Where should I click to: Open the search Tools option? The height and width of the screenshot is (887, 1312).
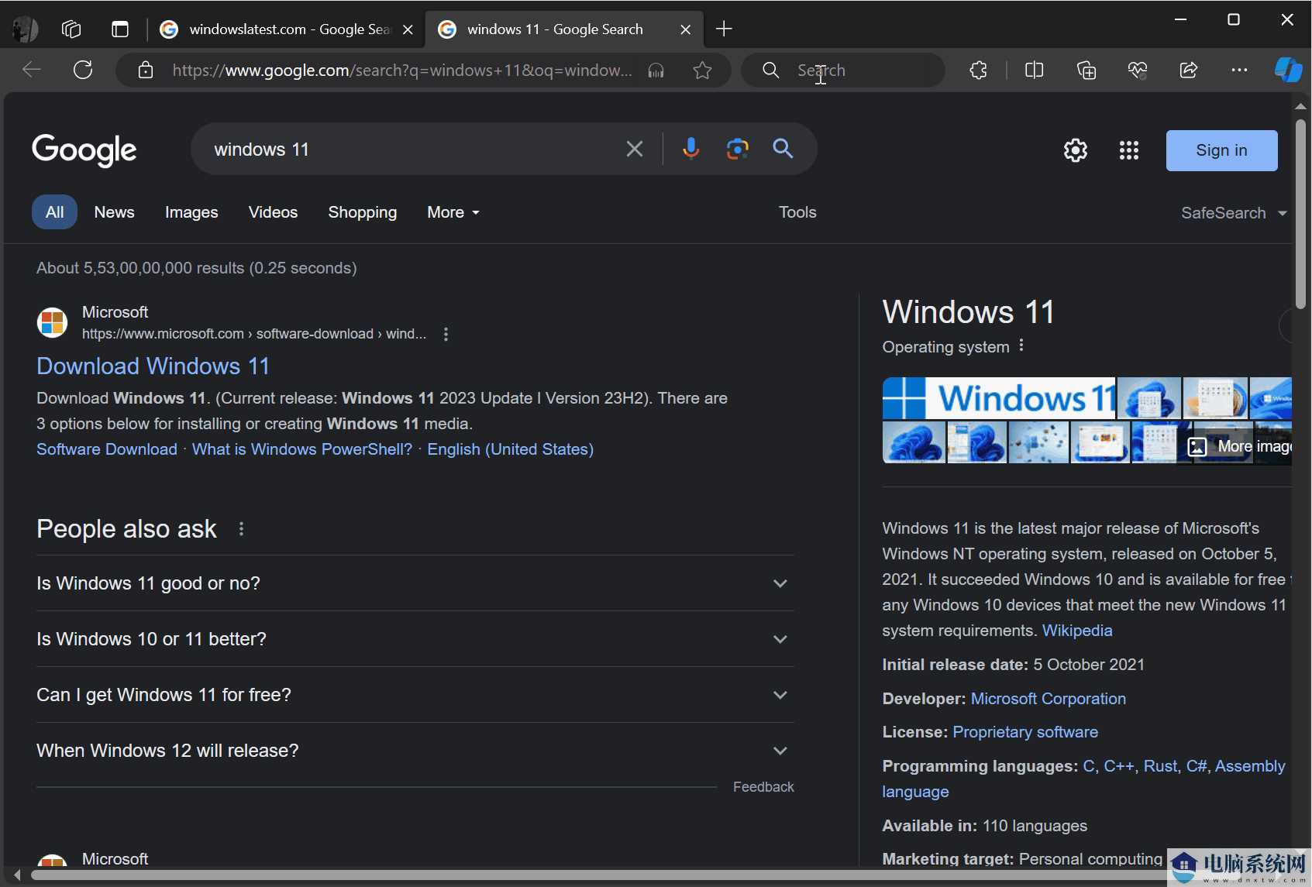pos(797,212)
